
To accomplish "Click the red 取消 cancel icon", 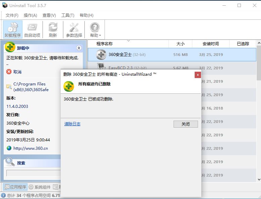I will coord(9,72).
